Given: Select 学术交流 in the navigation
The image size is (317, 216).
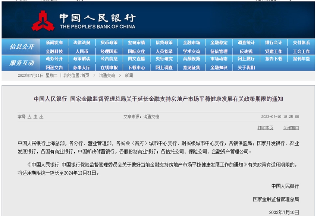Looking at the screenshot, I should [191, 51].
